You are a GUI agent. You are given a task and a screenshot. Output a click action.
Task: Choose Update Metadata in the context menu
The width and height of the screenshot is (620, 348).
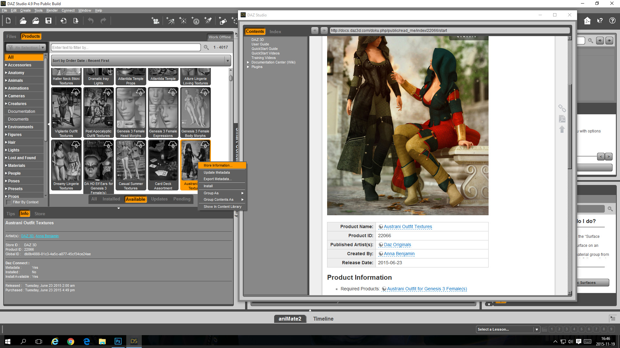pyautogui.click(x=222, y=173)
